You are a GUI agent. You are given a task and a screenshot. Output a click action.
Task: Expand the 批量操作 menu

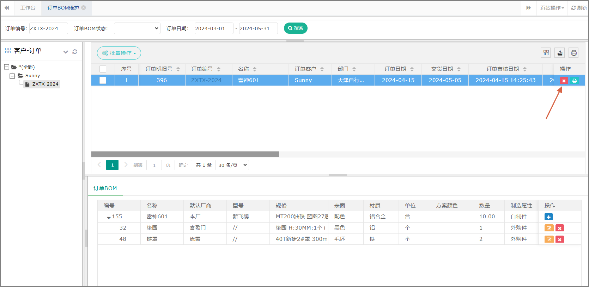(x=119, y=53)
